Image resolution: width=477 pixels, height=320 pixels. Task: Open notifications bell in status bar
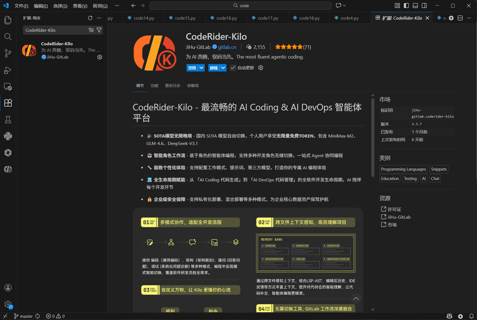coord(471,316)
